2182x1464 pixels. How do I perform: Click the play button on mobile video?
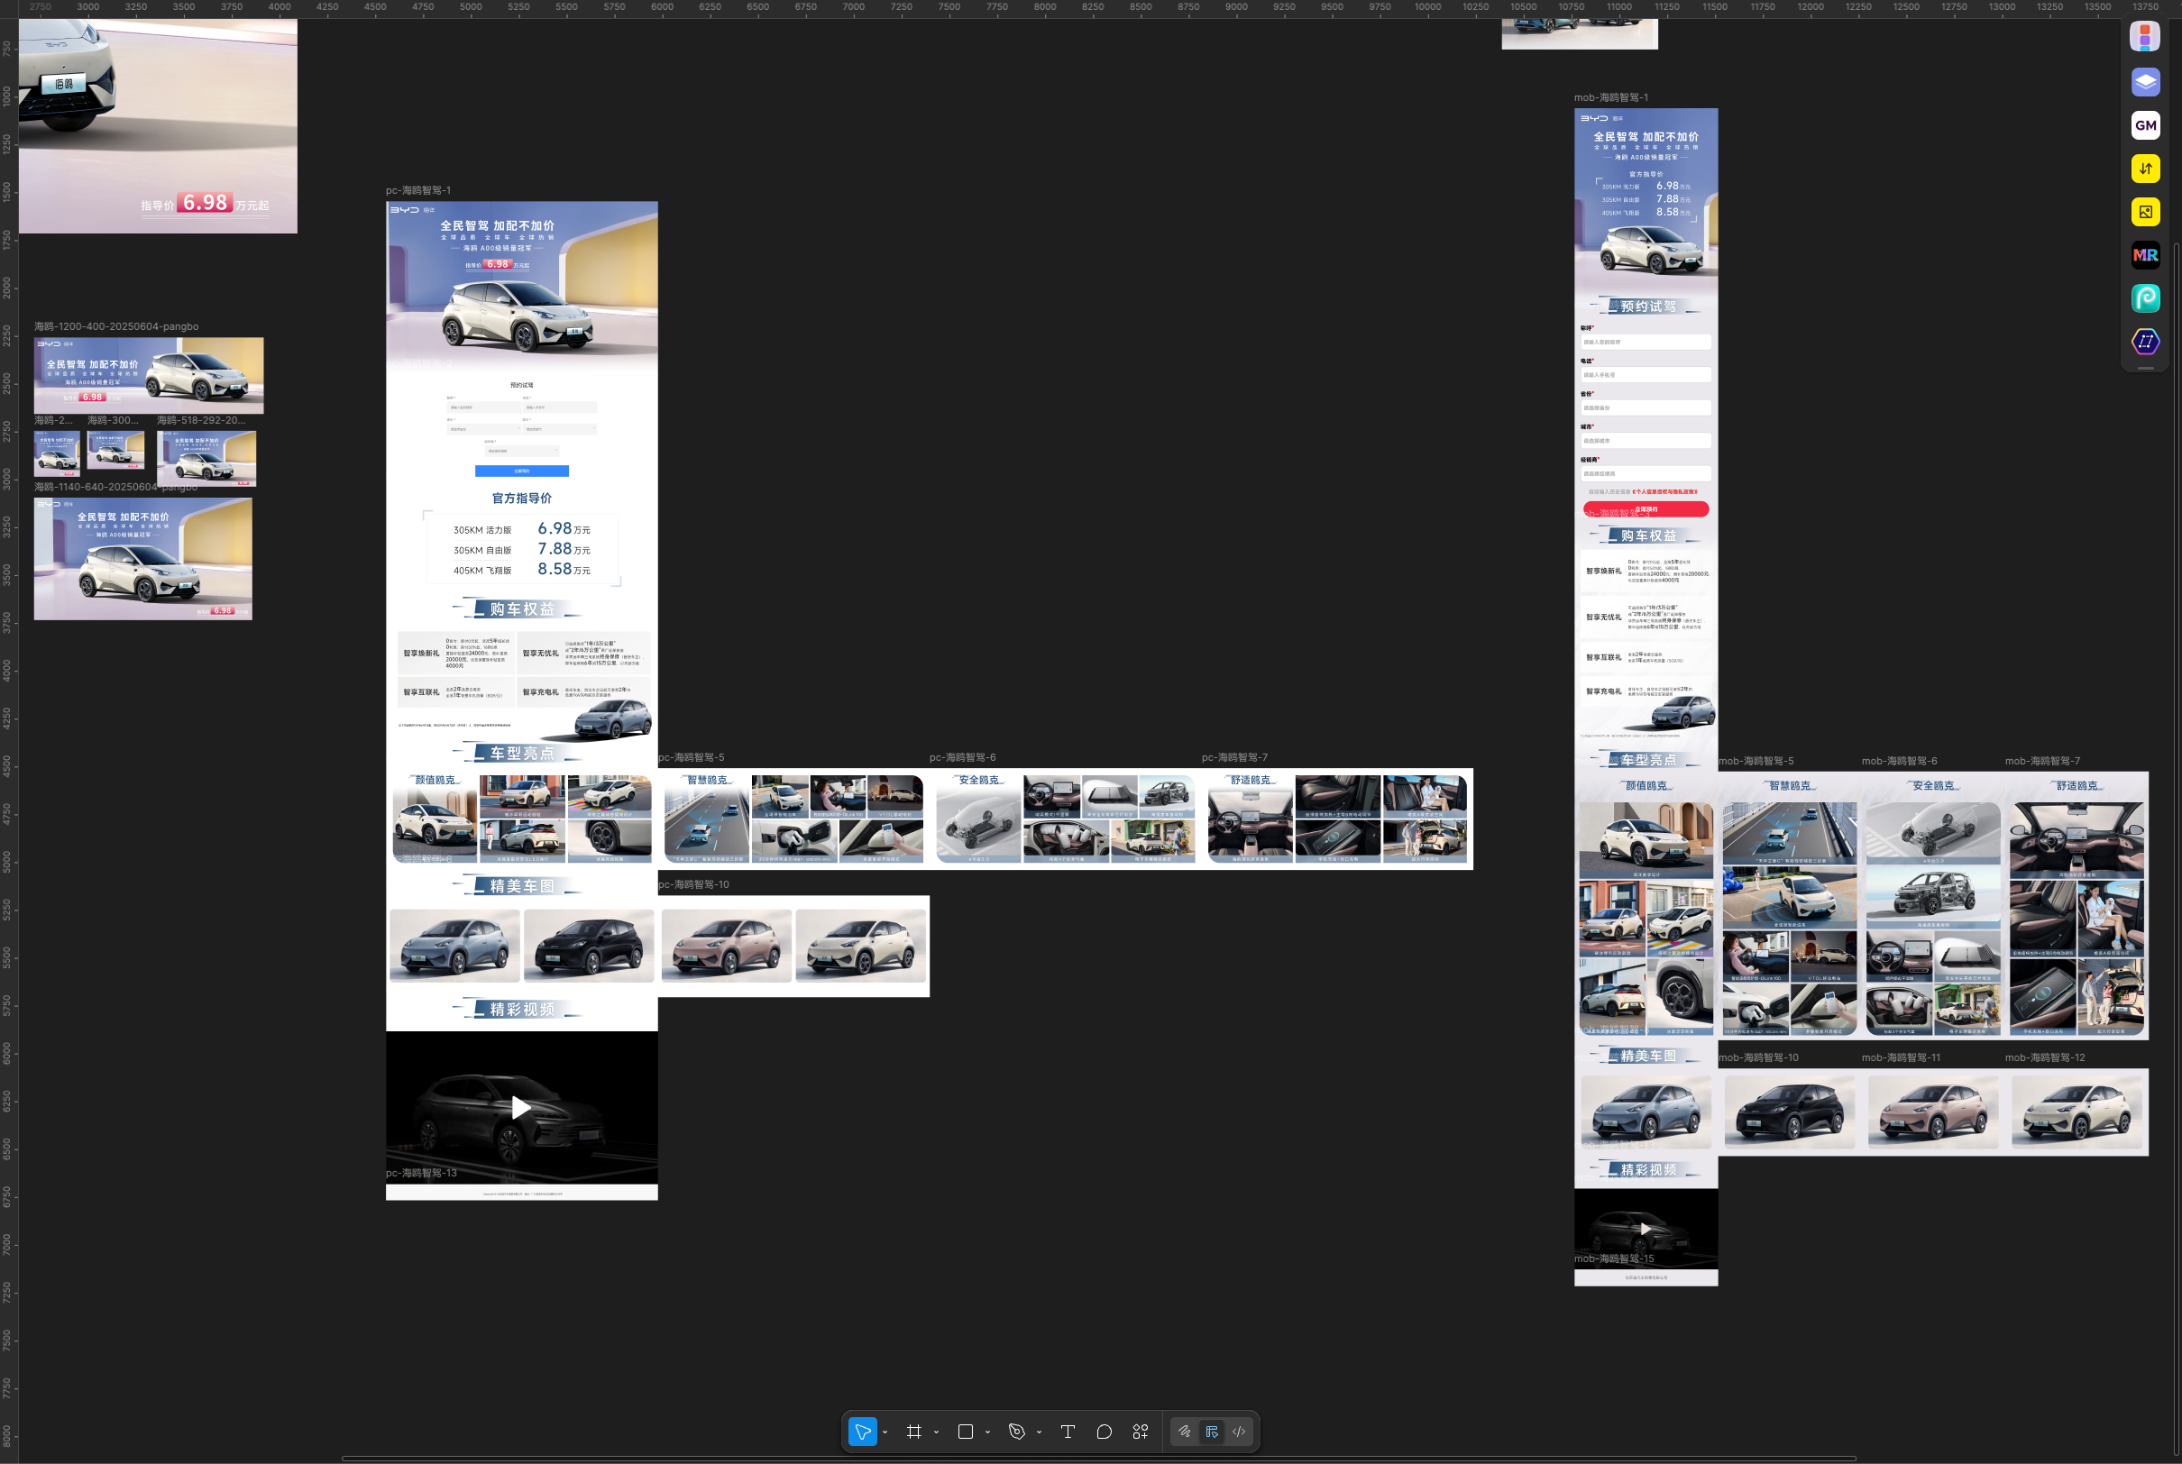point(1646,1229)
